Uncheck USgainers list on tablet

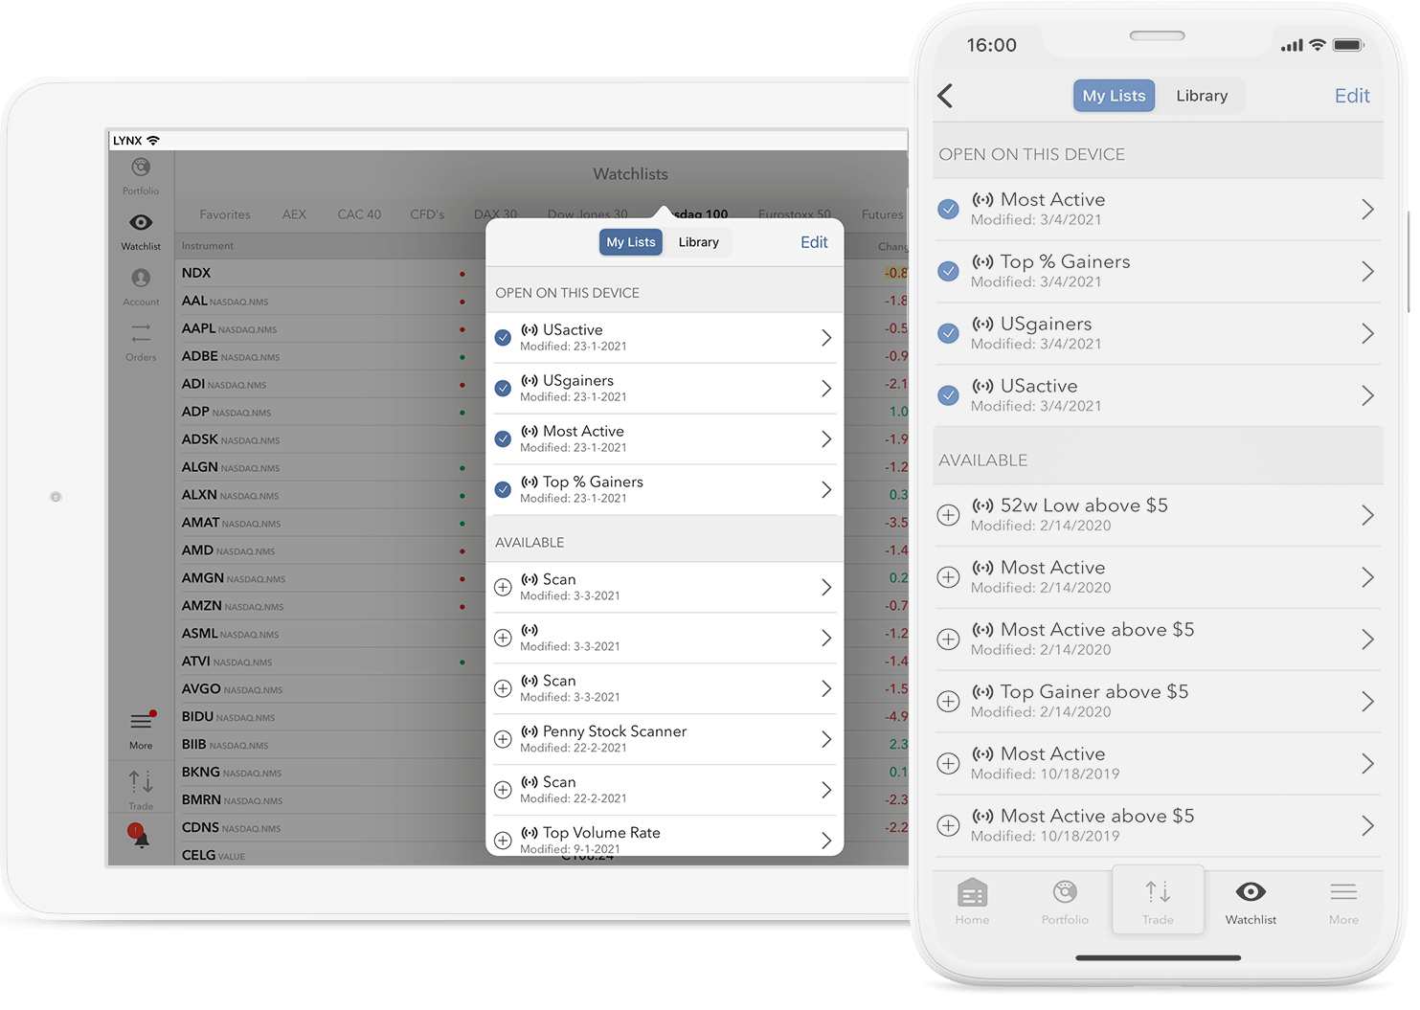503,388
